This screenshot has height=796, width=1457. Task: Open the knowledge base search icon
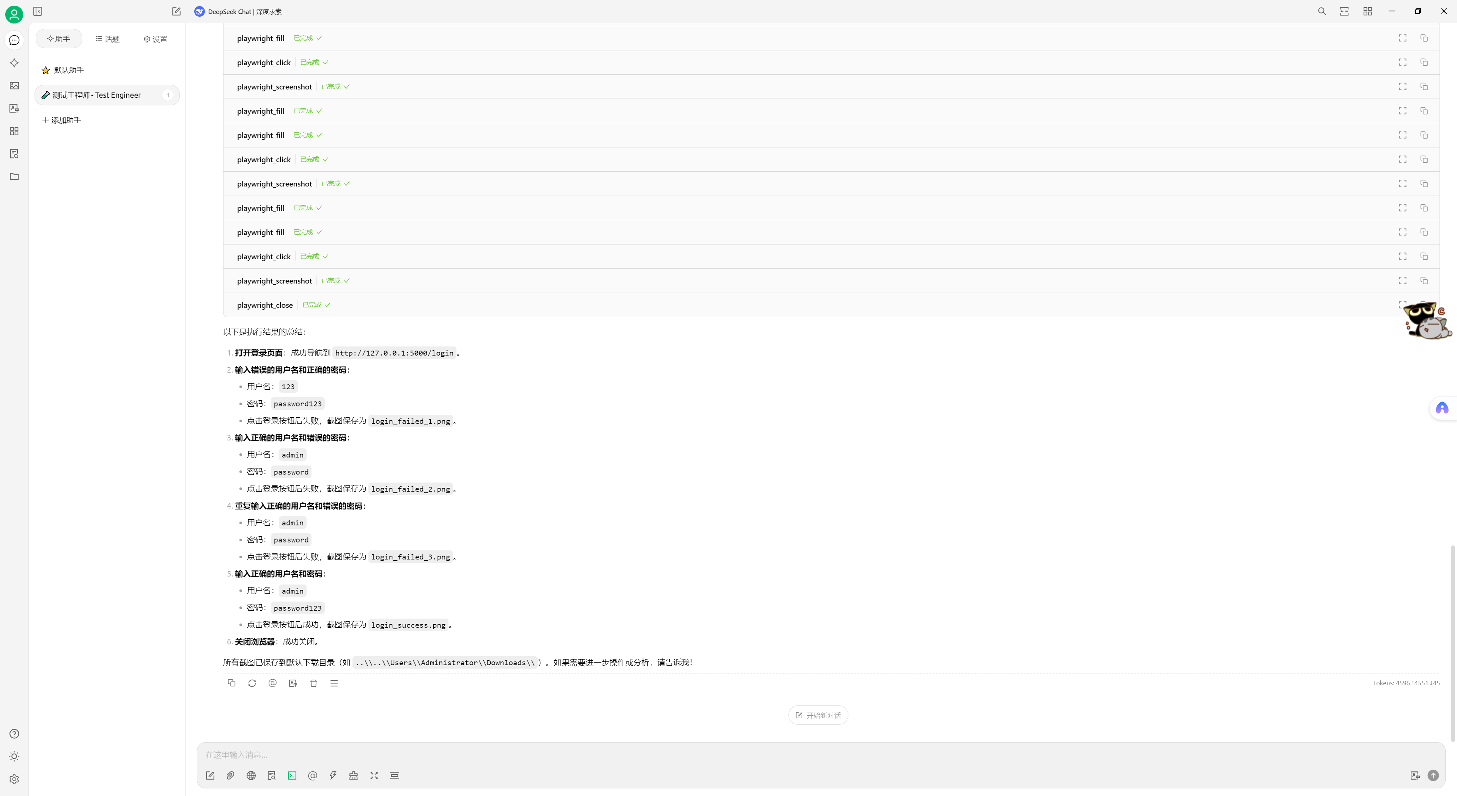tap(272, 776)
